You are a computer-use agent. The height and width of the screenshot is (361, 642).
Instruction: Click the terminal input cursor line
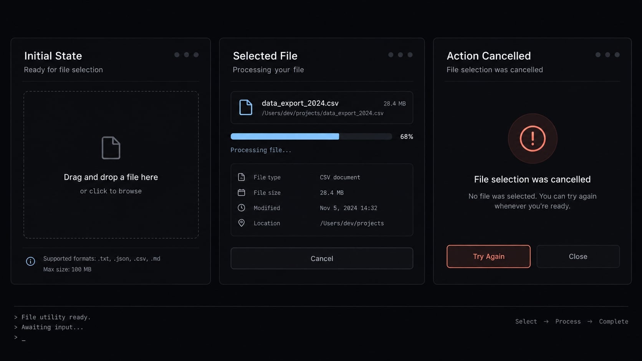coord(20,337)
